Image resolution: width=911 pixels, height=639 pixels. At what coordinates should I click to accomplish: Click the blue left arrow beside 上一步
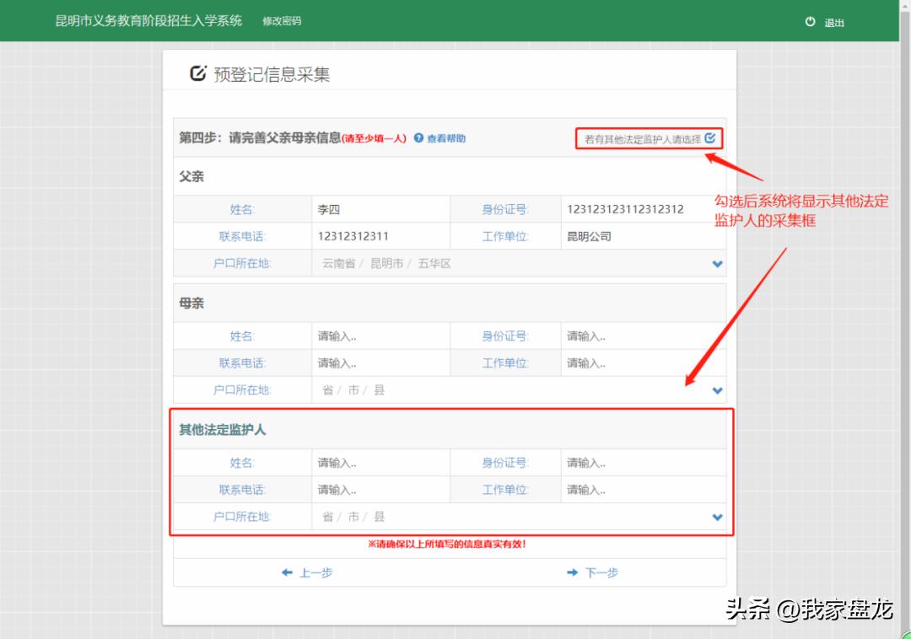coord(288,572)
